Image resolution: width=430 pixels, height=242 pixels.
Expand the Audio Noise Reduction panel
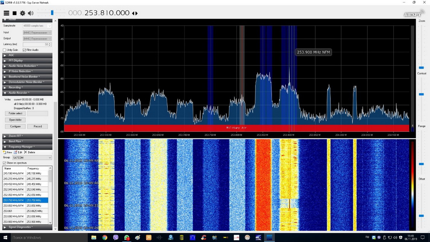[x=27, y=66]
